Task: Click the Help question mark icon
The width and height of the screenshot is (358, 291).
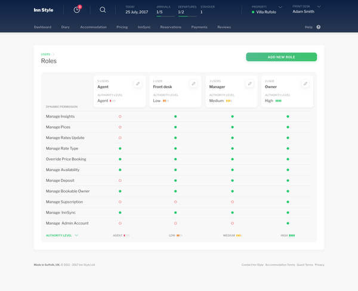Action: [x=318, y=27]
